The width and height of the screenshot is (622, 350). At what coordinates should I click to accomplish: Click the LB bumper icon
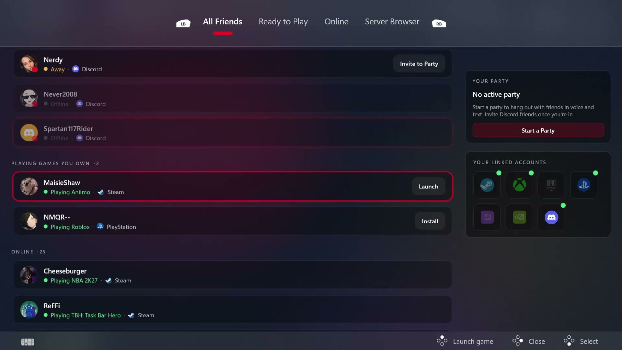pos(183,23)
